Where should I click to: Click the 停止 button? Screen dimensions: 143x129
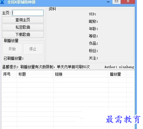tap(33, 49)
